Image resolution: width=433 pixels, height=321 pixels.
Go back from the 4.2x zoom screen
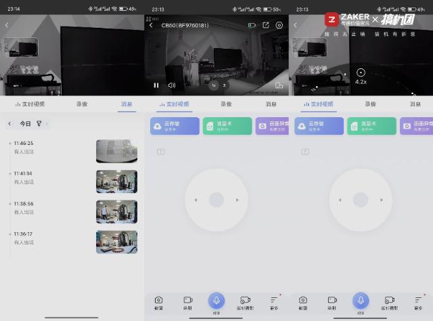tap(296, 25)
